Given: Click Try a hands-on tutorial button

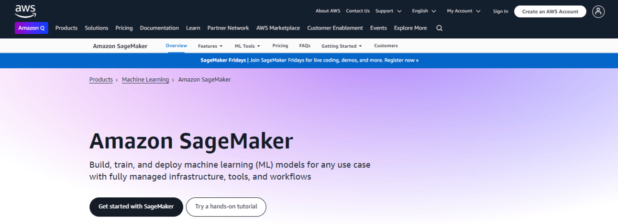Looking at the screenshot, I should 226,207.
